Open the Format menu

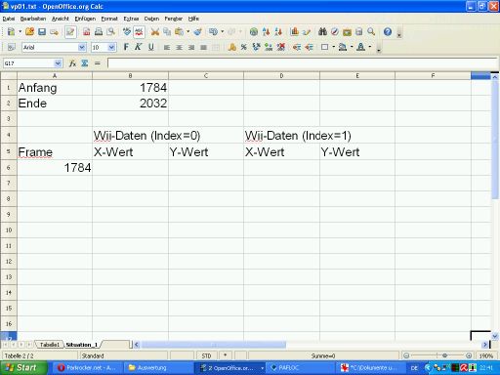(x=109, y=19)
